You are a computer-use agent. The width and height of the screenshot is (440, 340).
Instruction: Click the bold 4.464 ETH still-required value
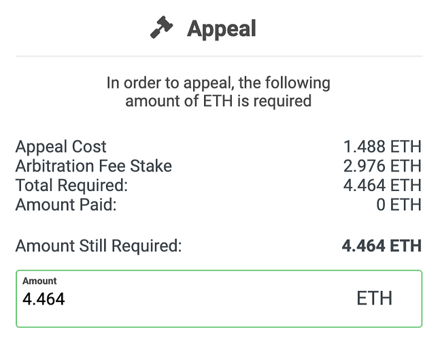click(382, 246)
